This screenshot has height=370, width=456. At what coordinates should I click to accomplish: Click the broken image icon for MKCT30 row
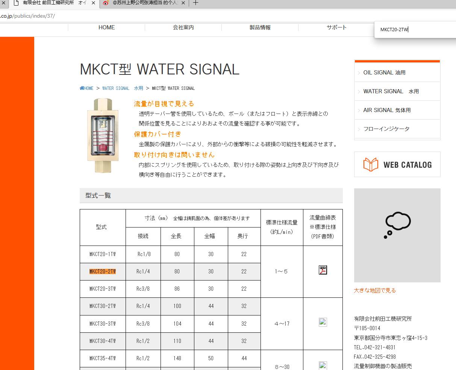[323, 322]
